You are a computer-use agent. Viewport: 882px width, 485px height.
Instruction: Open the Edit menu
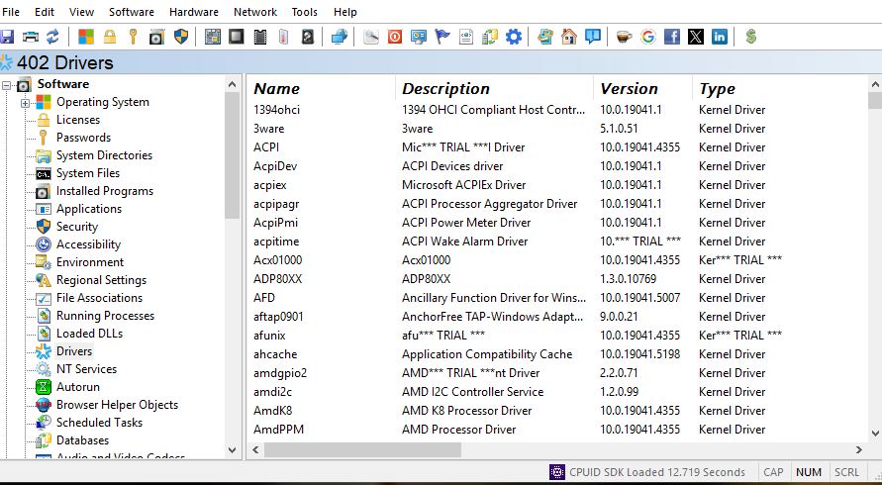45,12
